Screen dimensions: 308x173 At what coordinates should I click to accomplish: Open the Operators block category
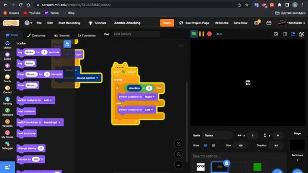point(7,112)
